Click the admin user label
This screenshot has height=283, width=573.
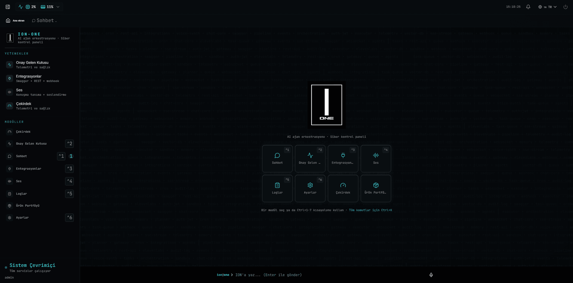click(9, 277)
